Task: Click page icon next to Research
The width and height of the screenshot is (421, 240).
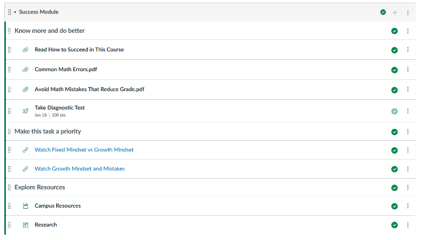Action: [x=25, y=225]
